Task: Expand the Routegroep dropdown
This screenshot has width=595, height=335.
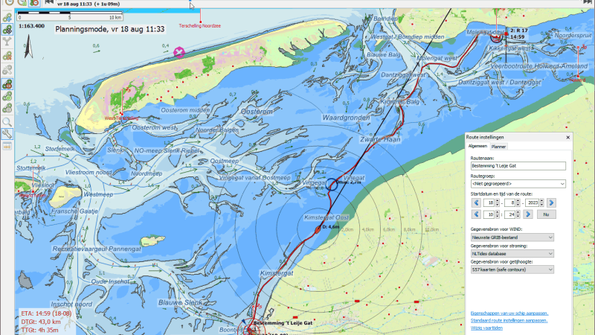Action: pyautogui.click(x=518, y=183)
